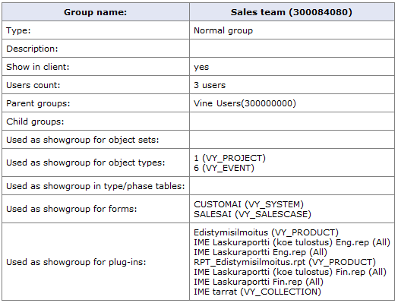Click the IME tarrat (VY_COLLECTION) plug-in
The height and width of the screenshot is (303, 398).
pyautogui.click(x=257, y=292)
